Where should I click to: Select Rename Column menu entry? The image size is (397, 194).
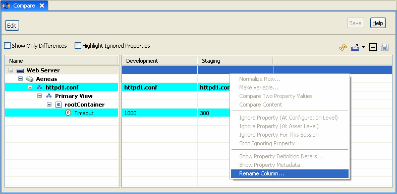click(x=290, y=173)
